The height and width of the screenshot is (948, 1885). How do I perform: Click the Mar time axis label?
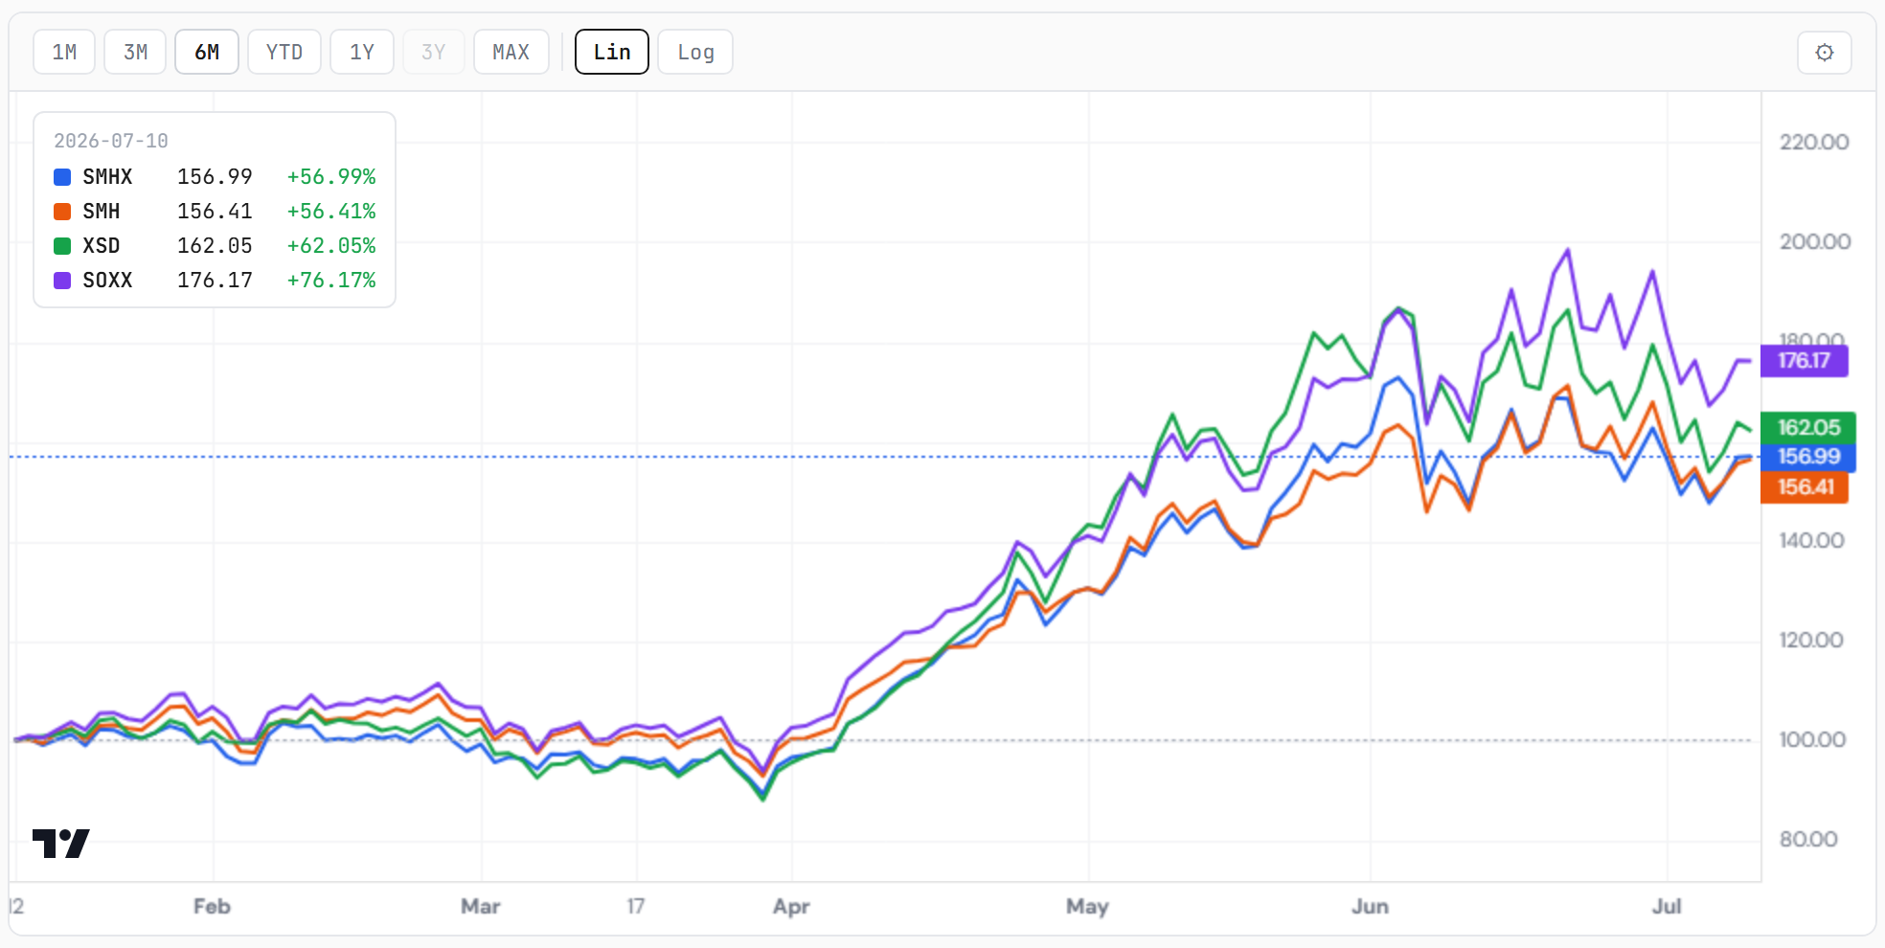pyautogui.click(x=481, y=906)
